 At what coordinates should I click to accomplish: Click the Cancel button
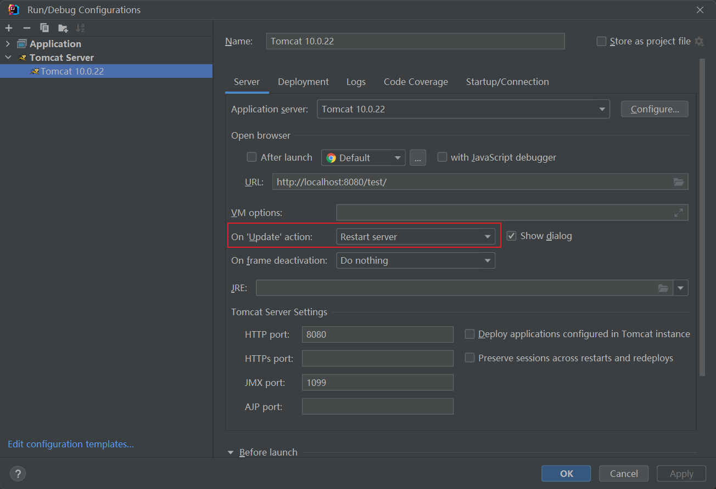point(624,474)
